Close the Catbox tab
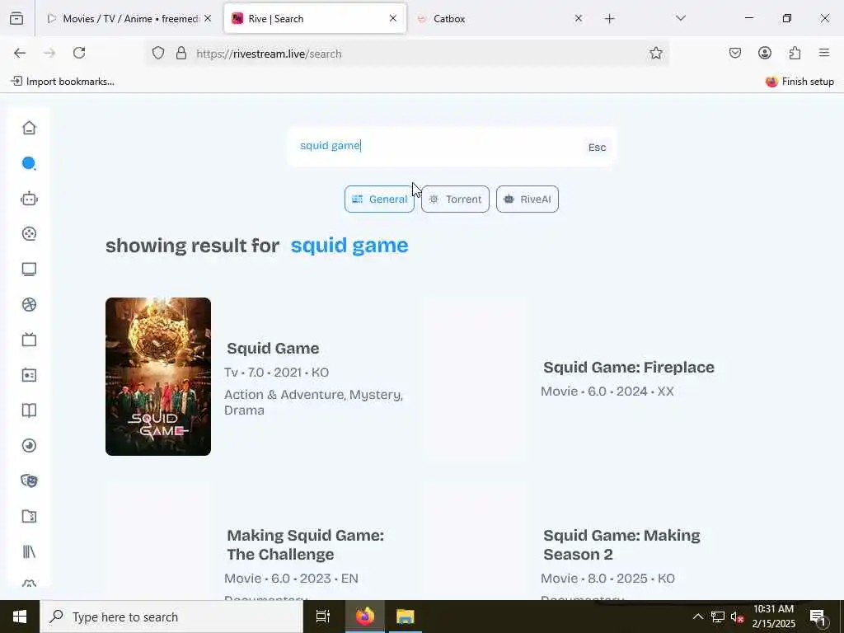This screenshot has width=844, height=633. coord(578,18)
